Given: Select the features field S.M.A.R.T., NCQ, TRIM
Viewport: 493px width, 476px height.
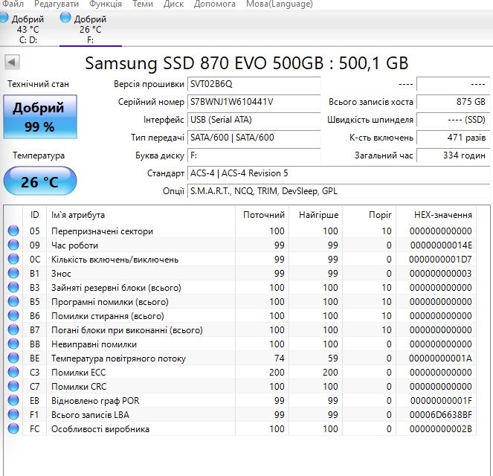Looking at the screenshot, I should click(338, 191).
